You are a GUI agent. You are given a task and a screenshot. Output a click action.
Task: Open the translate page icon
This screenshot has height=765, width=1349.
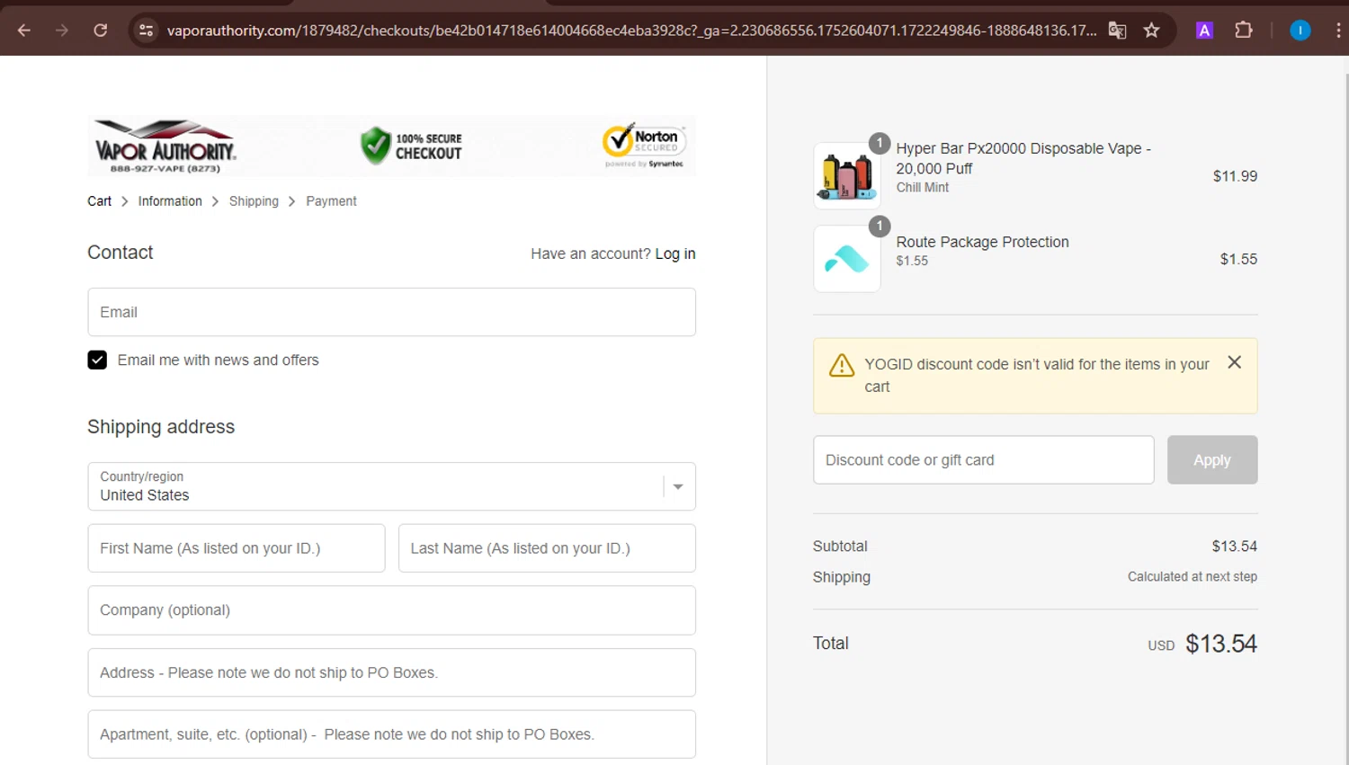[x=1118, y=31]
